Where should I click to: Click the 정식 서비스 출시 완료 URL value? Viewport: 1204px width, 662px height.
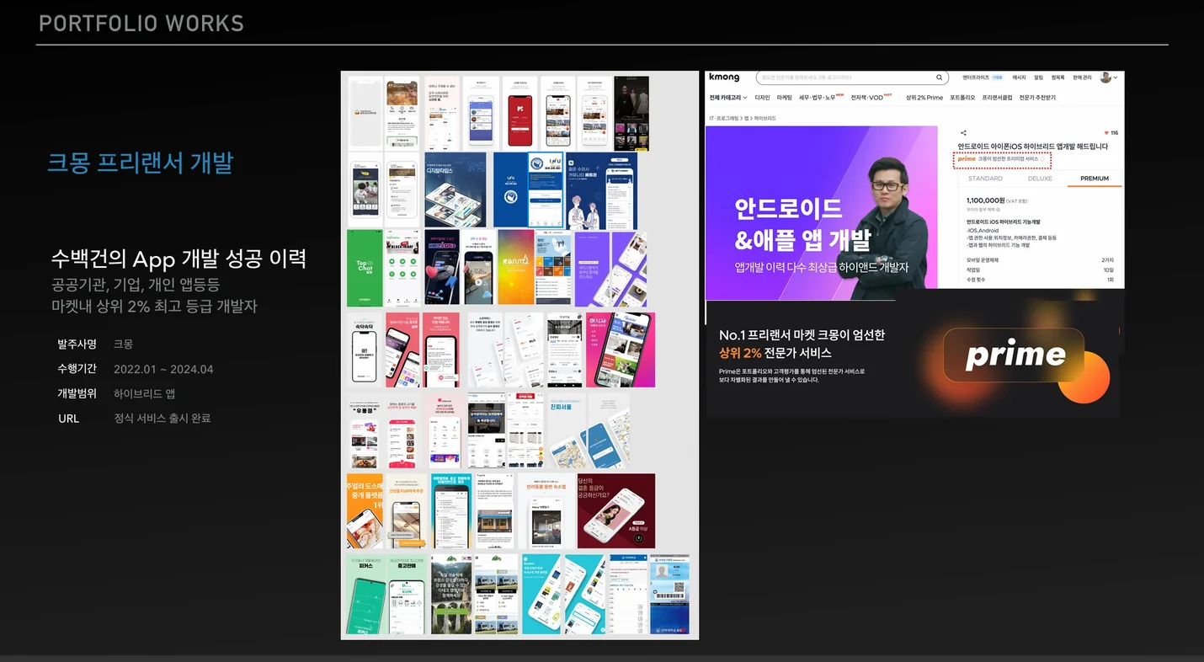[x=162, y=418]
